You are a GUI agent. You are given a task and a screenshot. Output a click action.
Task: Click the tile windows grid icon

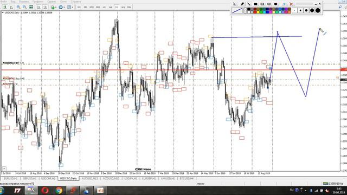31,7
